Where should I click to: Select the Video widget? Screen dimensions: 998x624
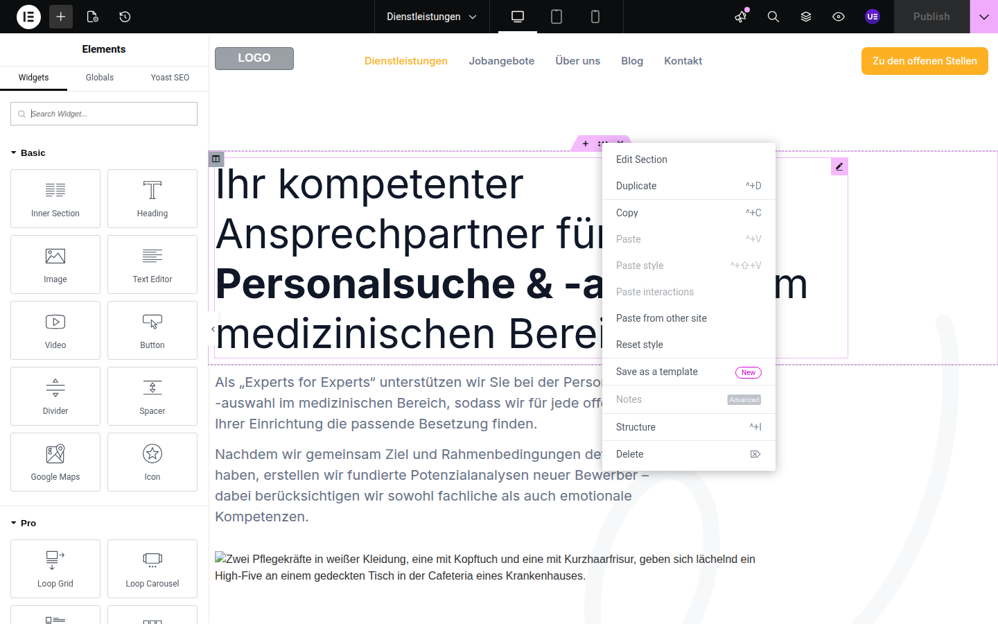tap(55, 330)
